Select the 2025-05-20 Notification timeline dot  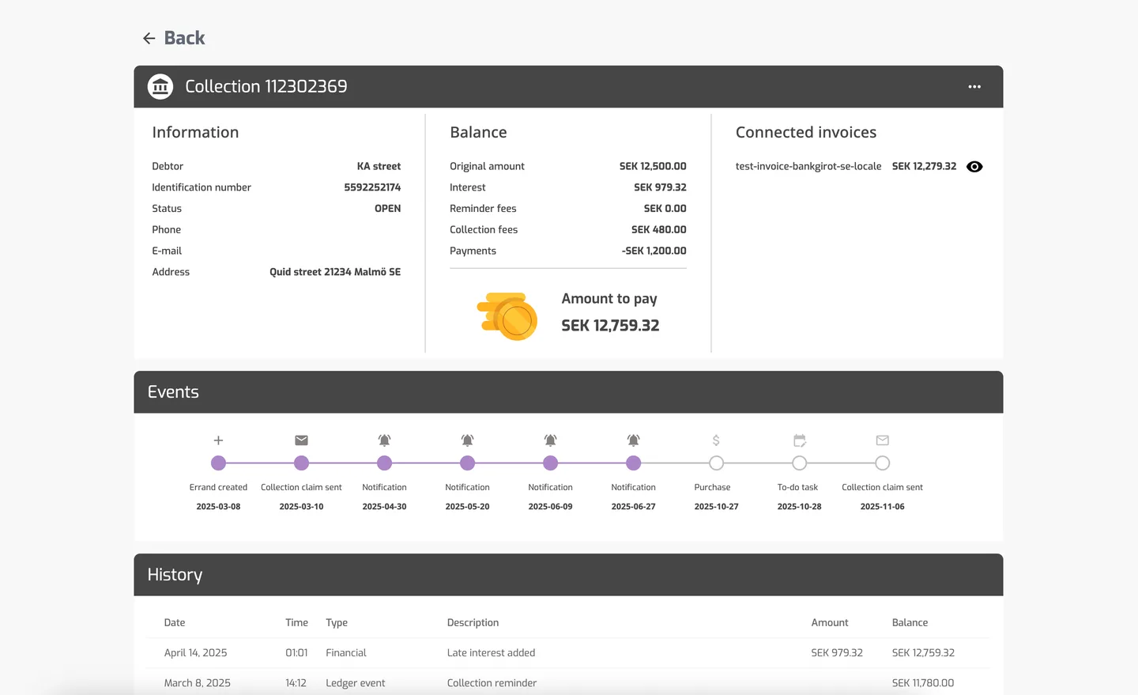[468, 463]
